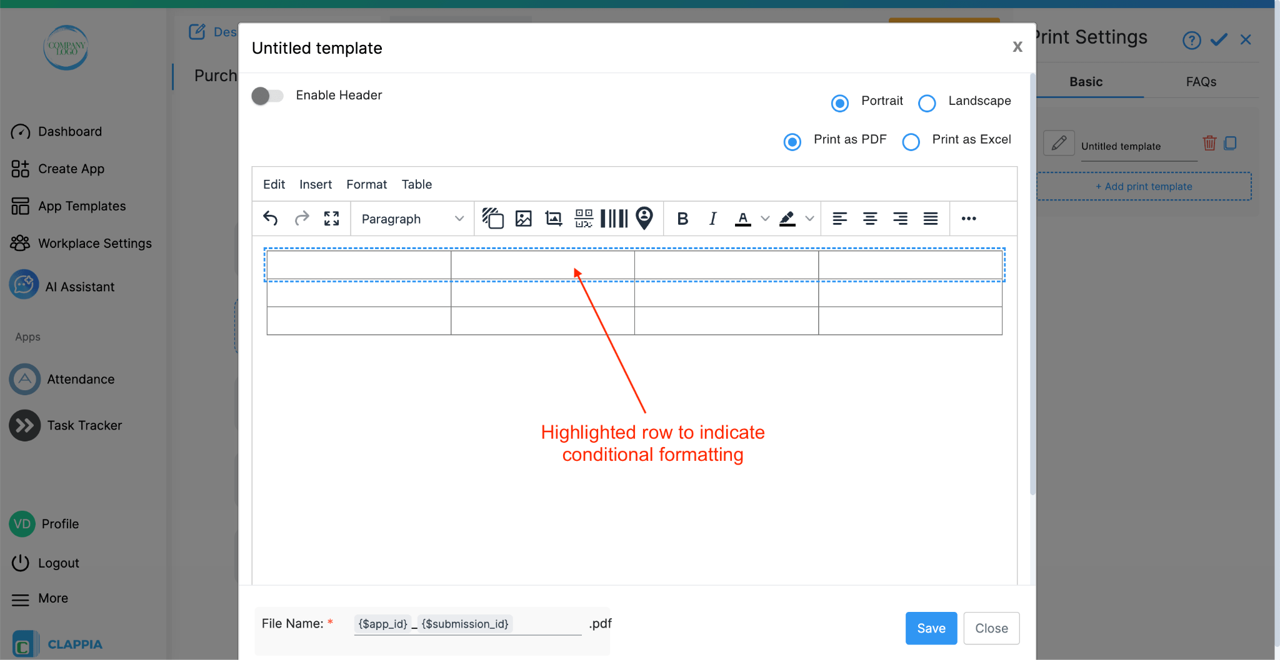Open Create App in sidebar
Viewport: 1280px width, 660px height.
coord(57,169)
